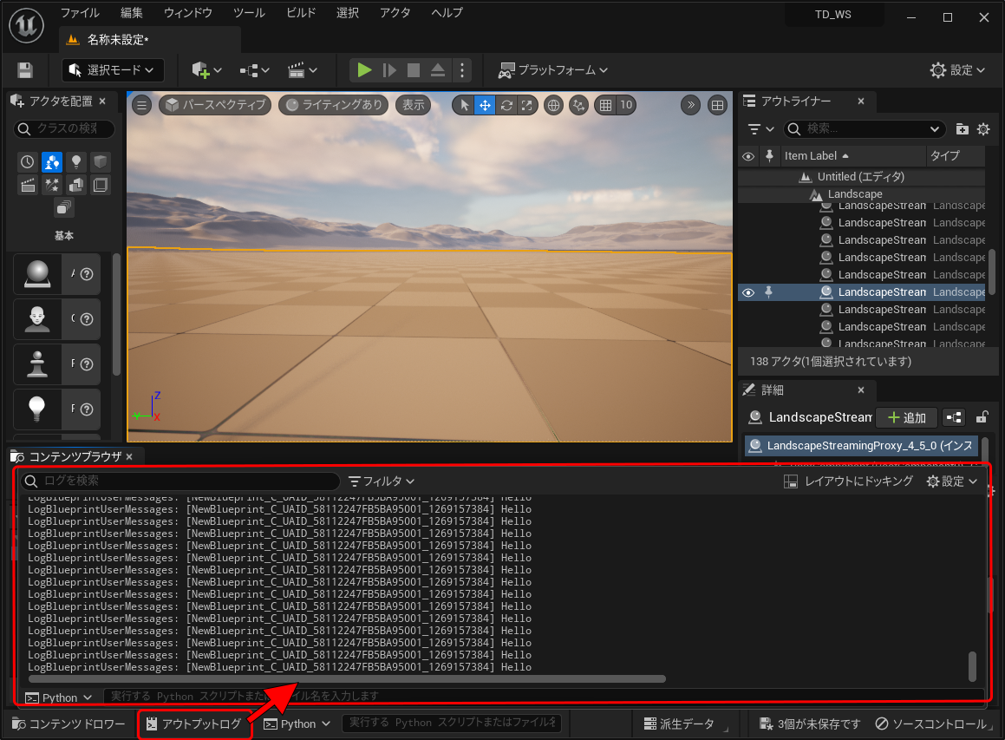
Task: Open the フィルタ dropdown in output log
Action: 382,481
